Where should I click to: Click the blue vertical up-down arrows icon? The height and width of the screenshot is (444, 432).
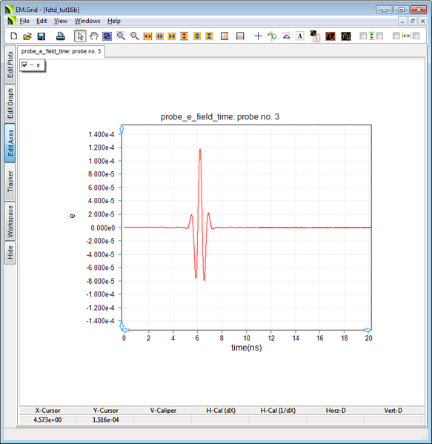tap(197, 36)
